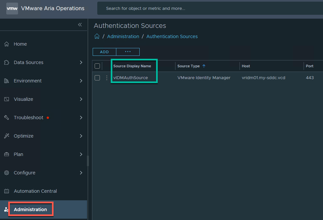
Task: Click the Configure gear icon
Action: tap(7, 172)
